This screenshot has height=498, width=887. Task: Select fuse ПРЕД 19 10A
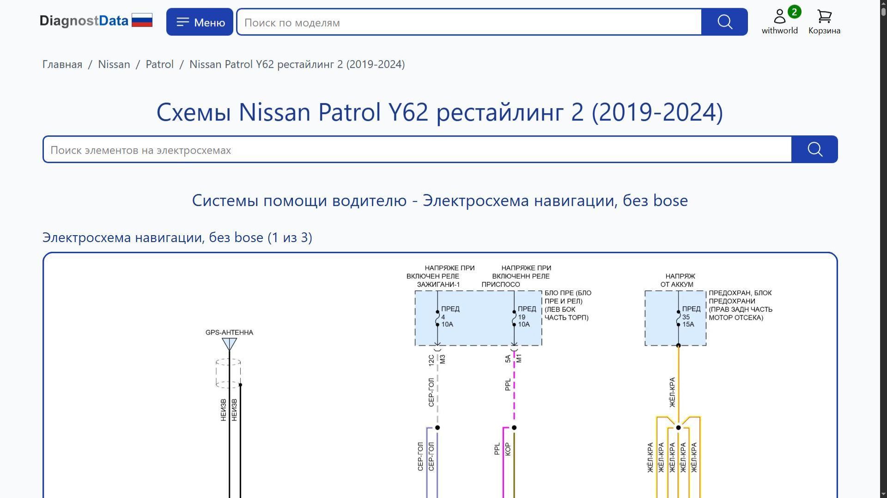point(523,317)
